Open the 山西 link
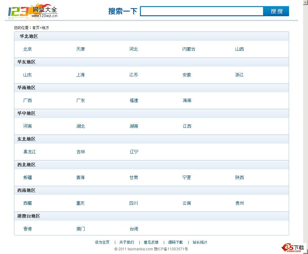Screen dimensions: 308x254 pyautogui.click(x=240, y=49)
